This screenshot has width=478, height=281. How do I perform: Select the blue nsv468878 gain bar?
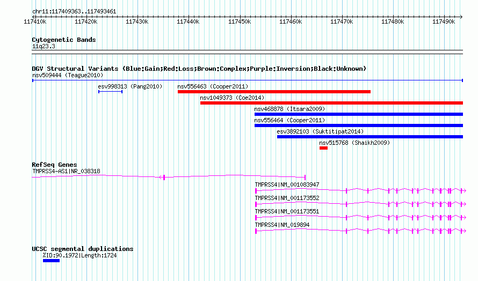(359, 114)
